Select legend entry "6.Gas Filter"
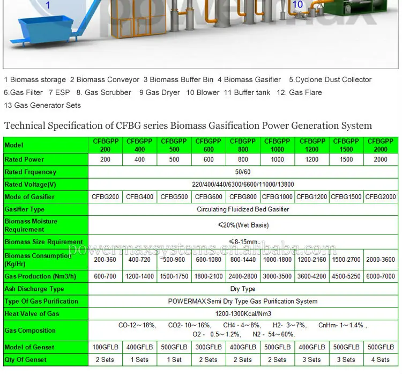This screenshot has width=402, height=374. point(23,92)
